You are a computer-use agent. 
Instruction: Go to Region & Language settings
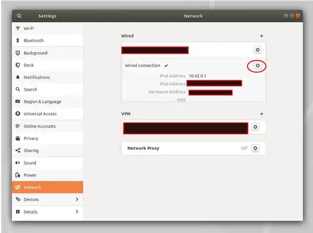[48, 102]
